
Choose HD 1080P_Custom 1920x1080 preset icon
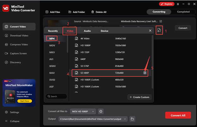pos(76,87)
